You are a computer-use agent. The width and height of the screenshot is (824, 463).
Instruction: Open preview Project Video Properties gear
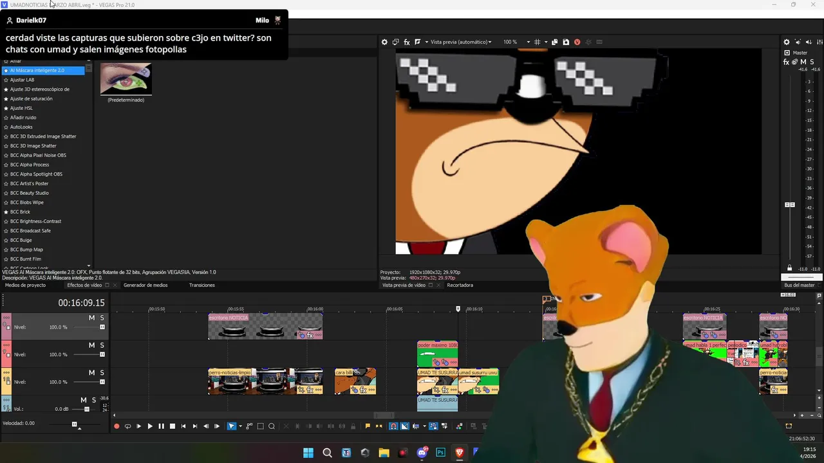(x=384, y=42)
